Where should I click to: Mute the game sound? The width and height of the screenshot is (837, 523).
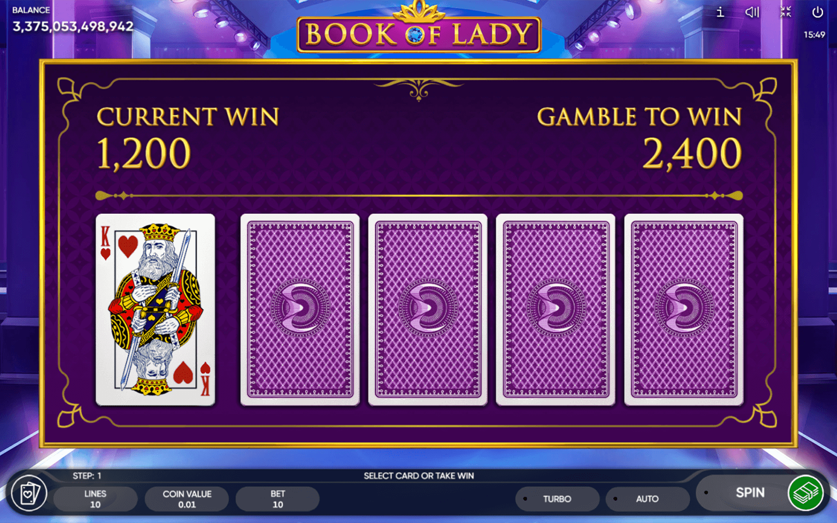(753, 12)
